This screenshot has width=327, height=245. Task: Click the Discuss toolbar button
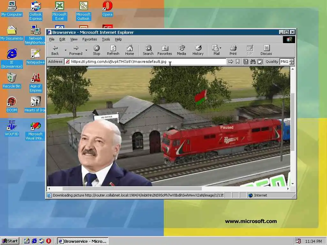(x=266, y=50)
